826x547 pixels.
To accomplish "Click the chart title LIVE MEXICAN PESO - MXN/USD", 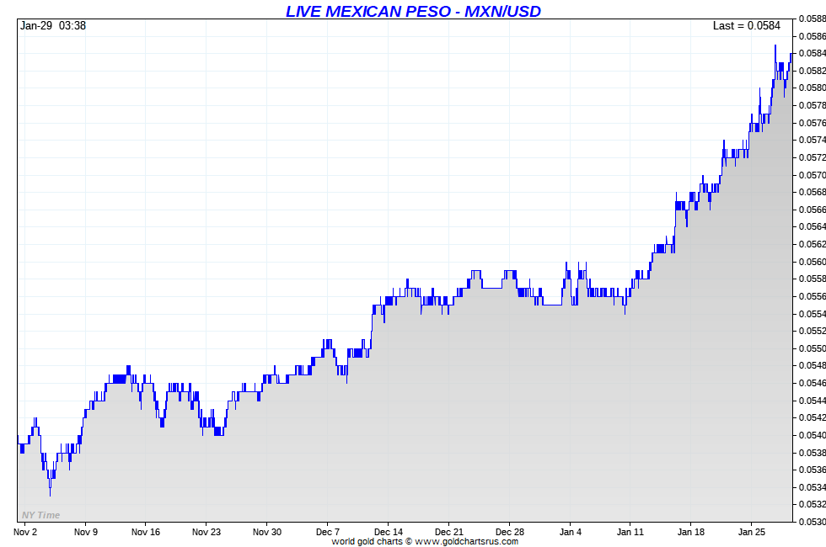I will click(413, 11).
